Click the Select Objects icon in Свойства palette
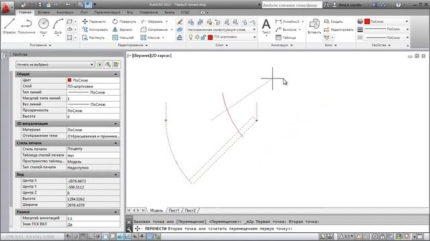The width and height of the screenshot is (430, 241). point(108,64)
